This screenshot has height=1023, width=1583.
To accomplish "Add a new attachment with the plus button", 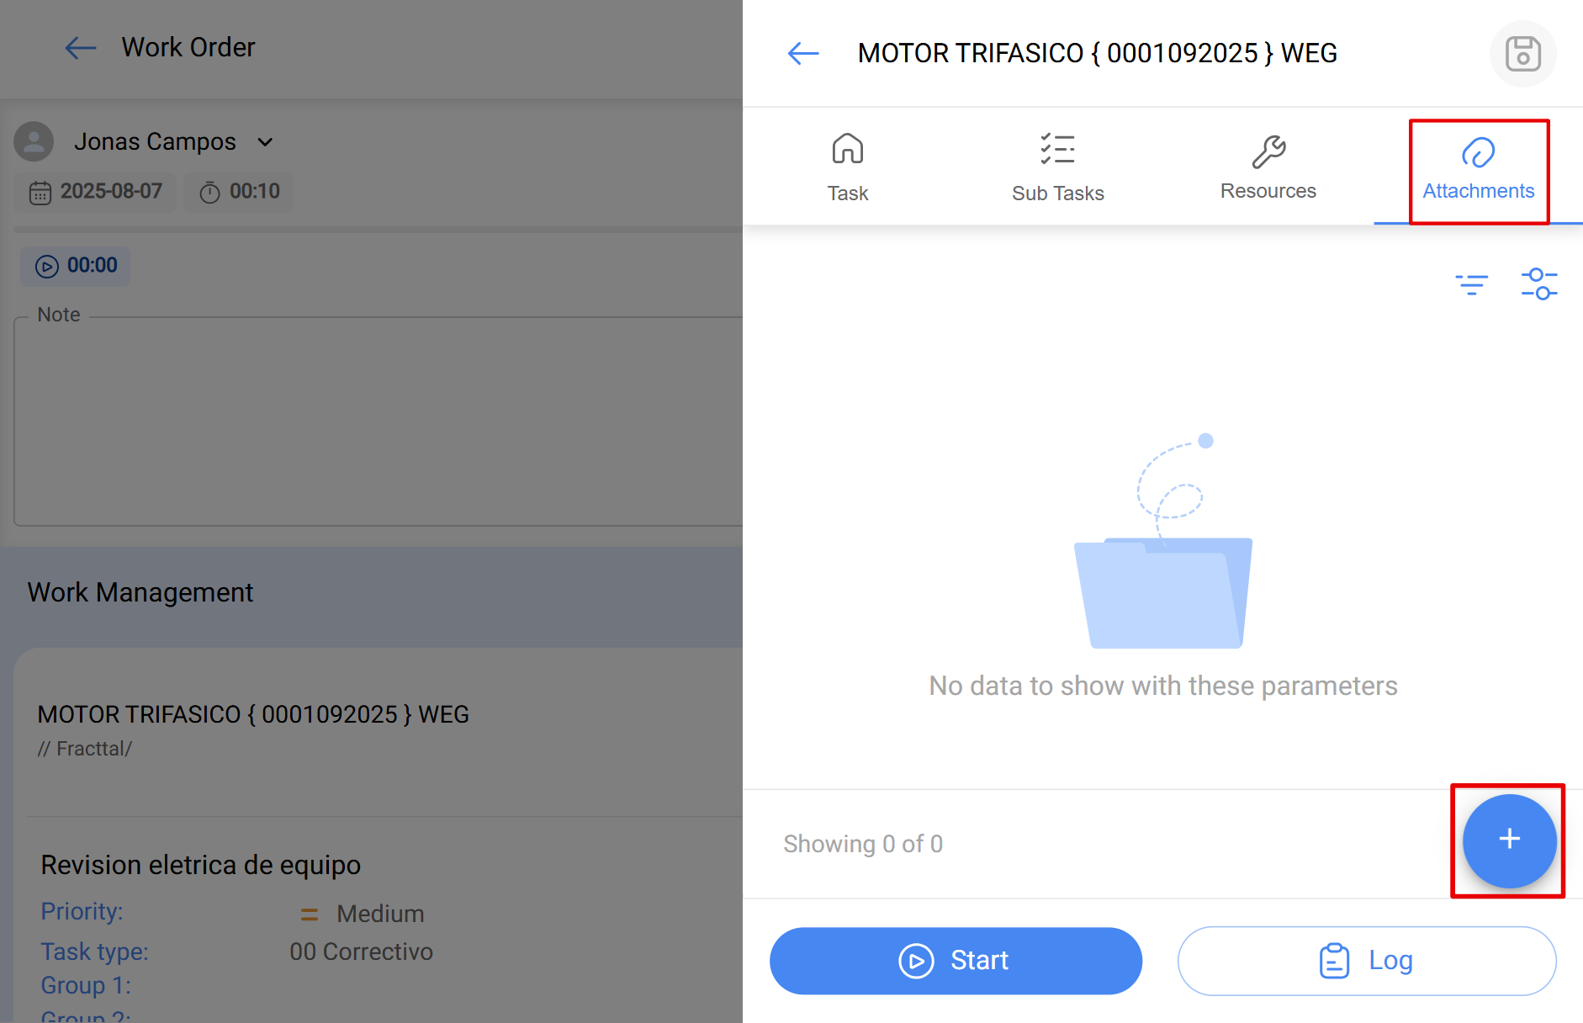I will click(1508, 840).
